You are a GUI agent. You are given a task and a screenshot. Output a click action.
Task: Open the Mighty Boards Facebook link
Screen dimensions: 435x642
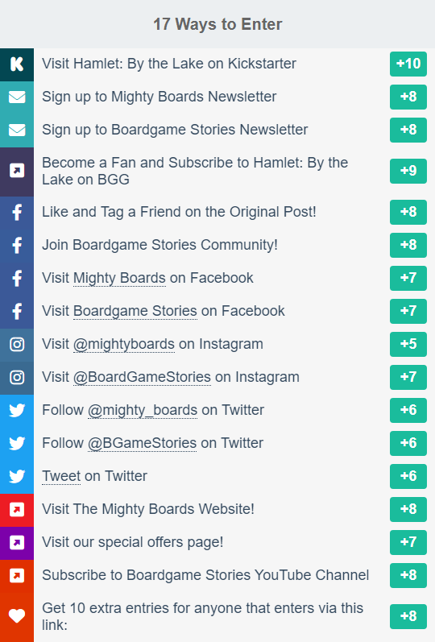[119, 278]
